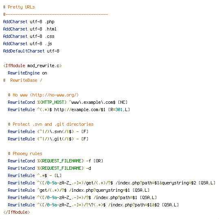Select the ".html" extension in AddCharset line

51,29
